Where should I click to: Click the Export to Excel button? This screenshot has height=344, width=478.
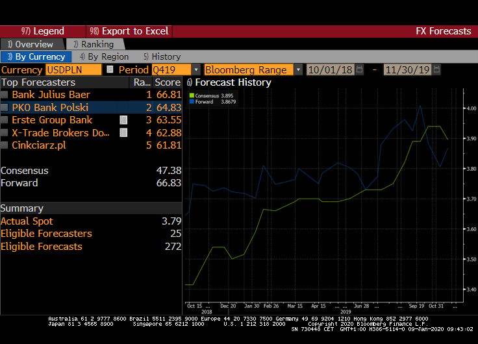(x=129, y=31)
